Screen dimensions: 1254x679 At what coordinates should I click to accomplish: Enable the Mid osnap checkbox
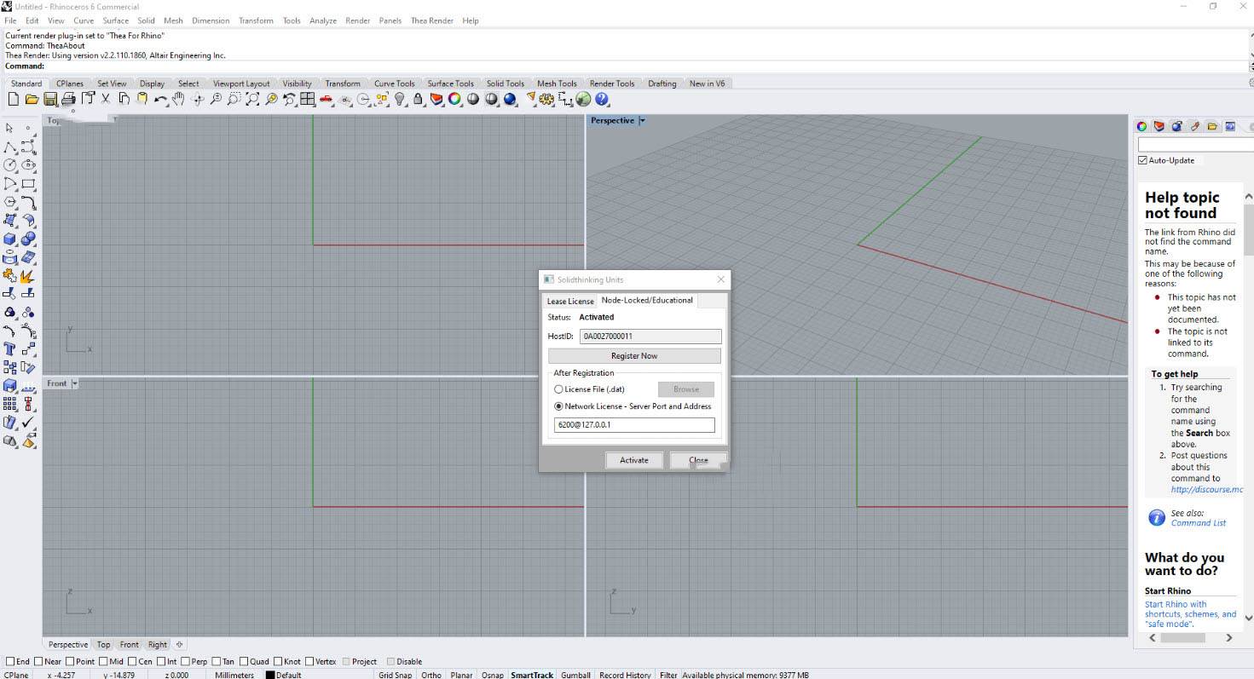pos(103,661)
